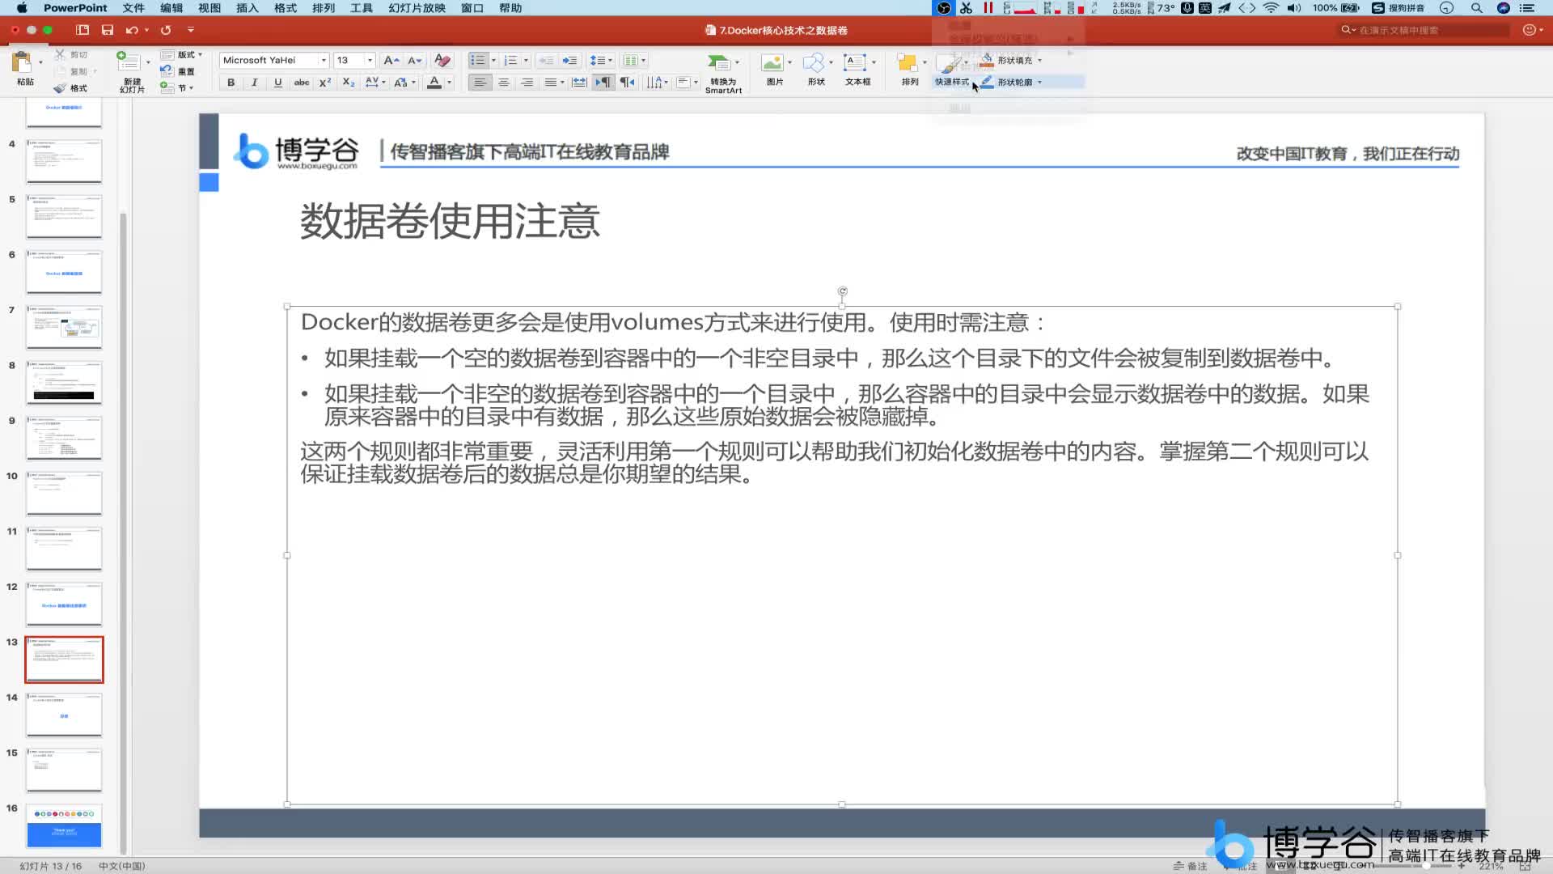Click the shape outline pen swatch

[987, 83]
